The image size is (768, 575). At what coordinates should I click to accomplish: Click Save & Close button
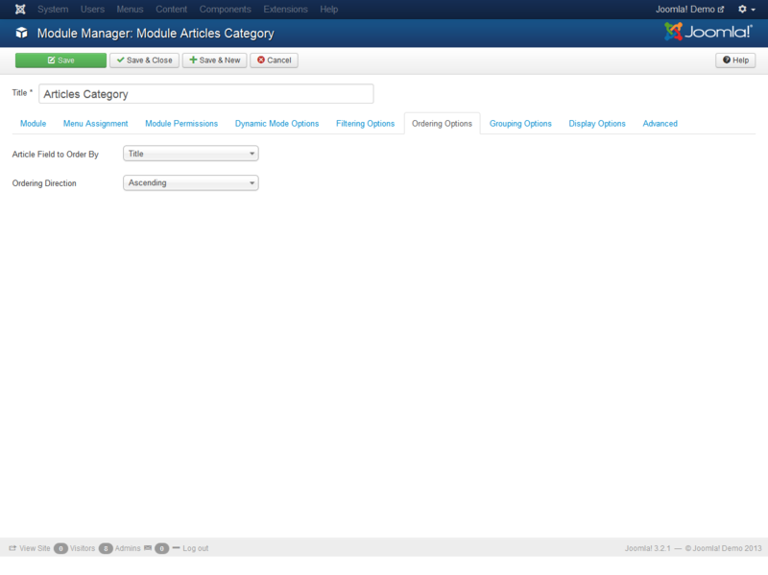(145, 60)
